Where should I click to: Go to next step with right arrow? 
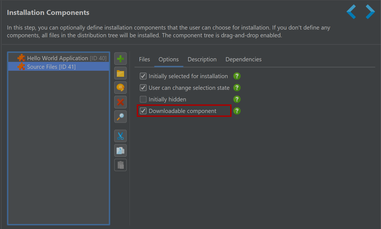pyautogui.click(x=370, y=12)
